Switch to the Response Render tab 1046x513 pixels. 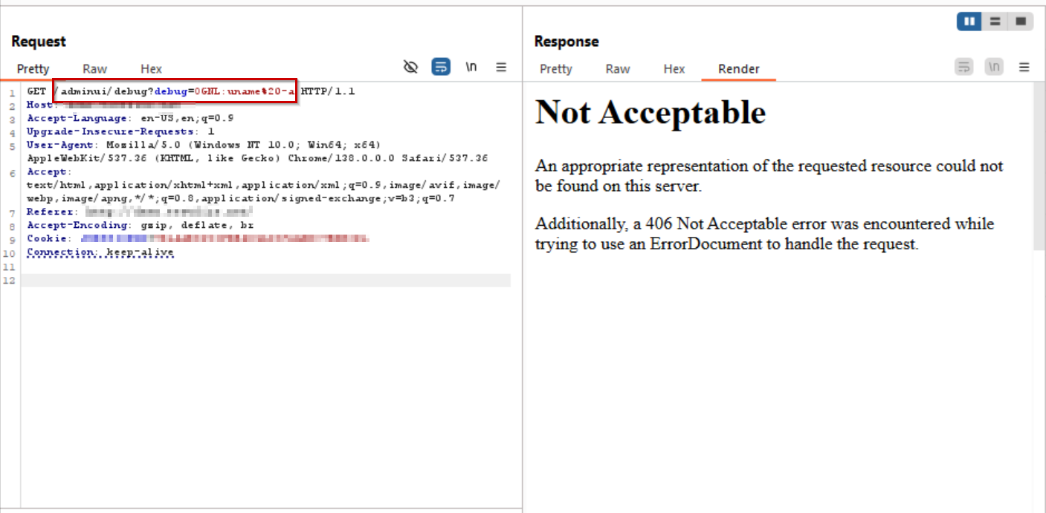738,68
